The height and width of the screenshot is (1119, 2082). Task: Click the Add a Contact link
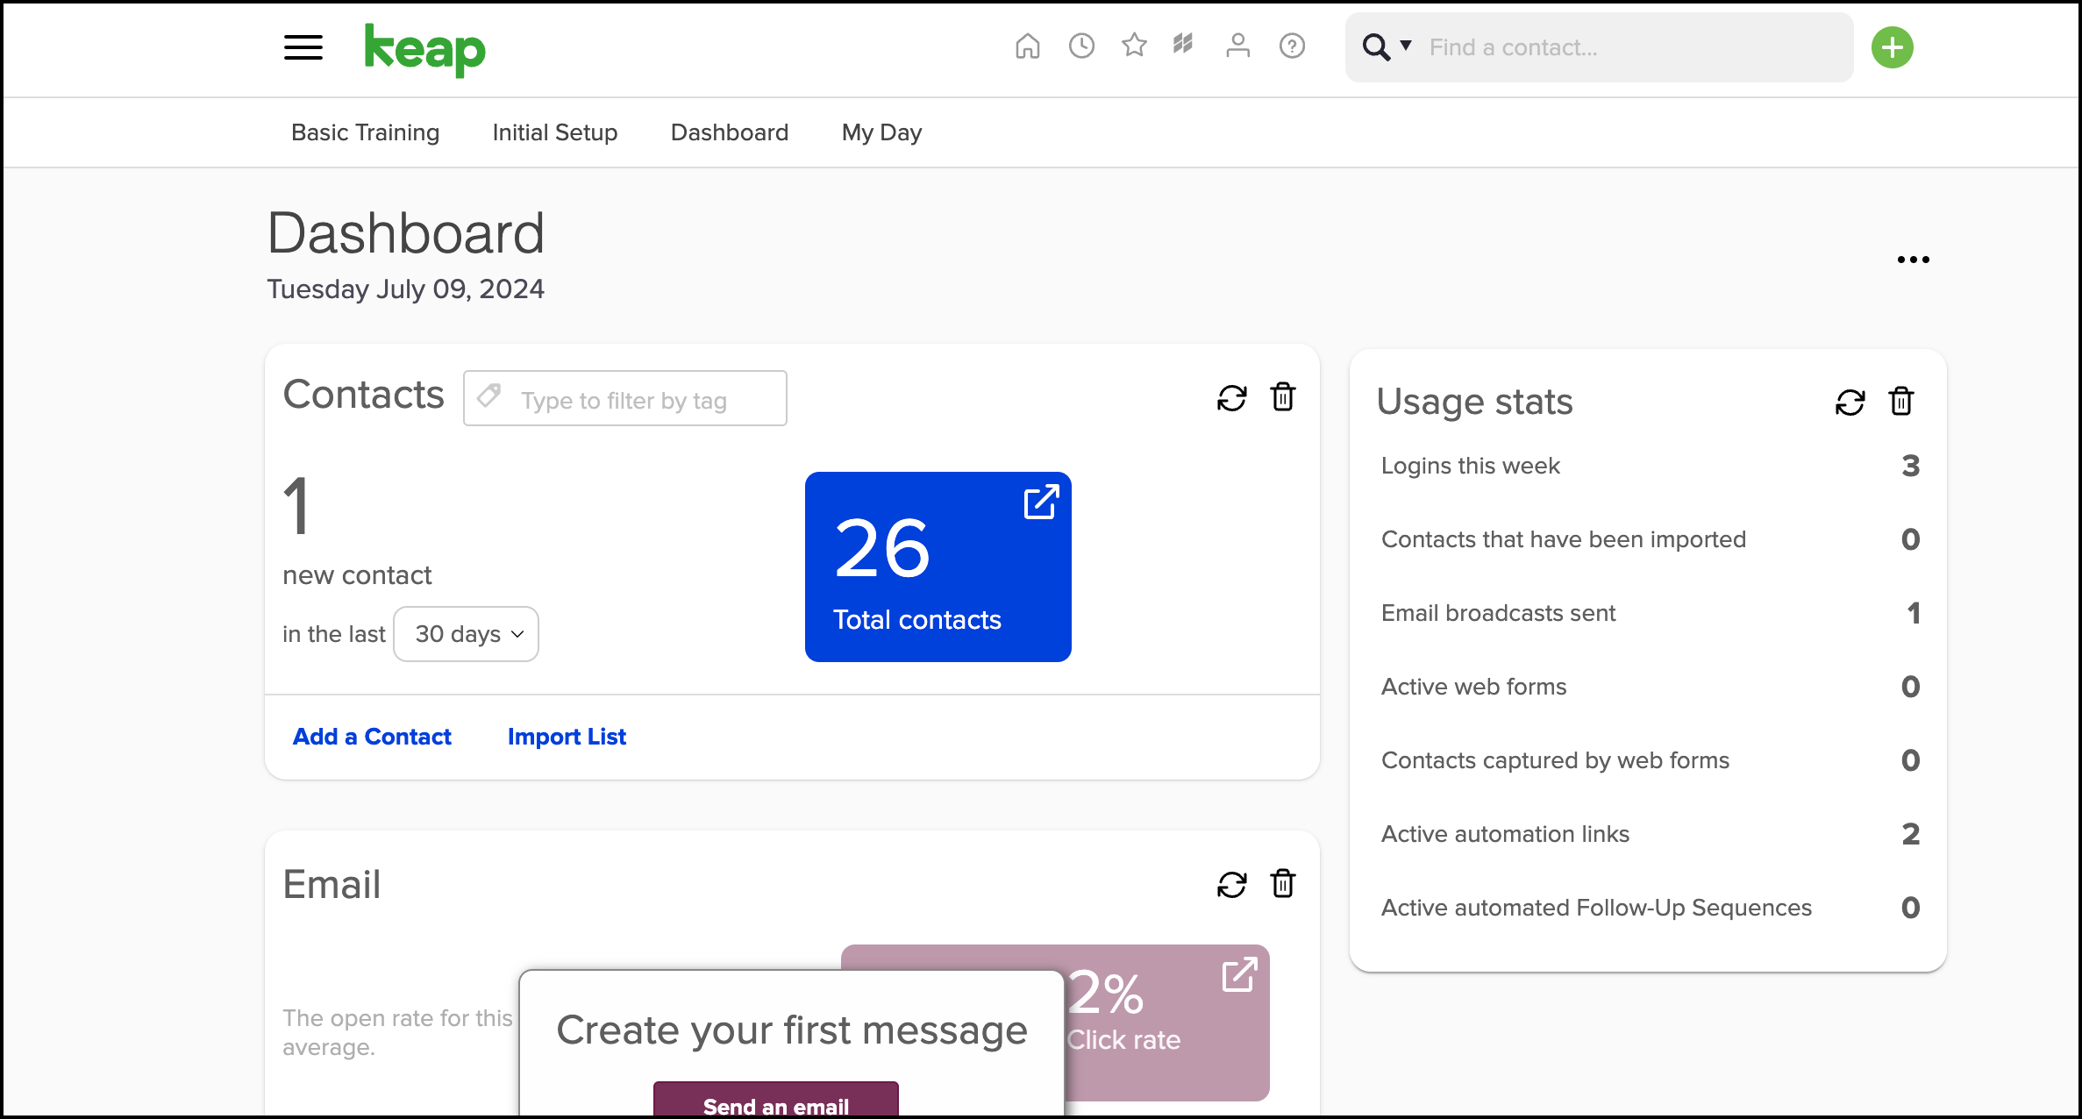pyautogui.click(x=372, y=737)
